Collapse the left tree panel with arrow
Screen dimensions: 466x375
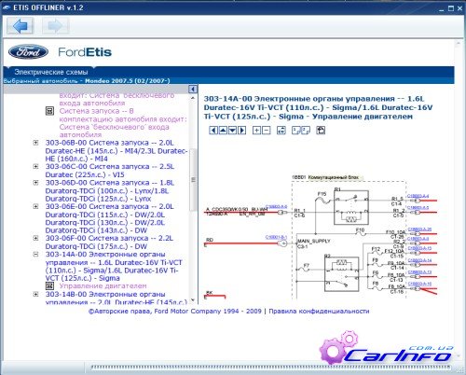tap(193, 90)
